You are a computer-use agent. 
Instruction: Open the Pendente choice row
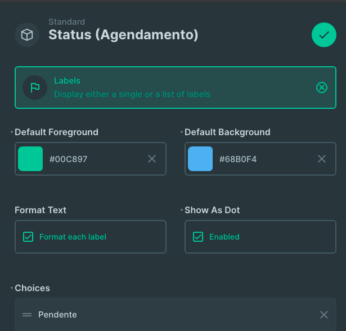(176, 315)
